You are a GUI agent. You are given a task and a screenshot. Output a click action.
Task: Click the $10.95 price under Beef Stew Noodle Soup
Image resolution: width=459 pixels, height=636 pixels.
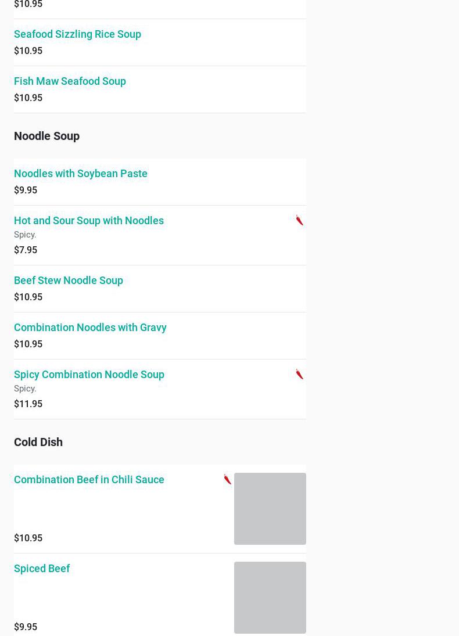28,297
